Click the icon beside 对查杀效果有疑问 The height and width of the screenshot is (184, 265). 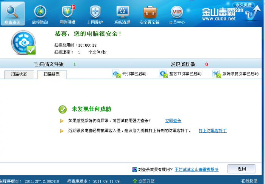click(x=134, y=170)
